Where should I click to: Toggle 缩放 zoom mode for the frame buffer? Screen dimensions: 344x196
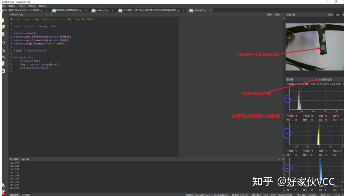coord(338,14)
